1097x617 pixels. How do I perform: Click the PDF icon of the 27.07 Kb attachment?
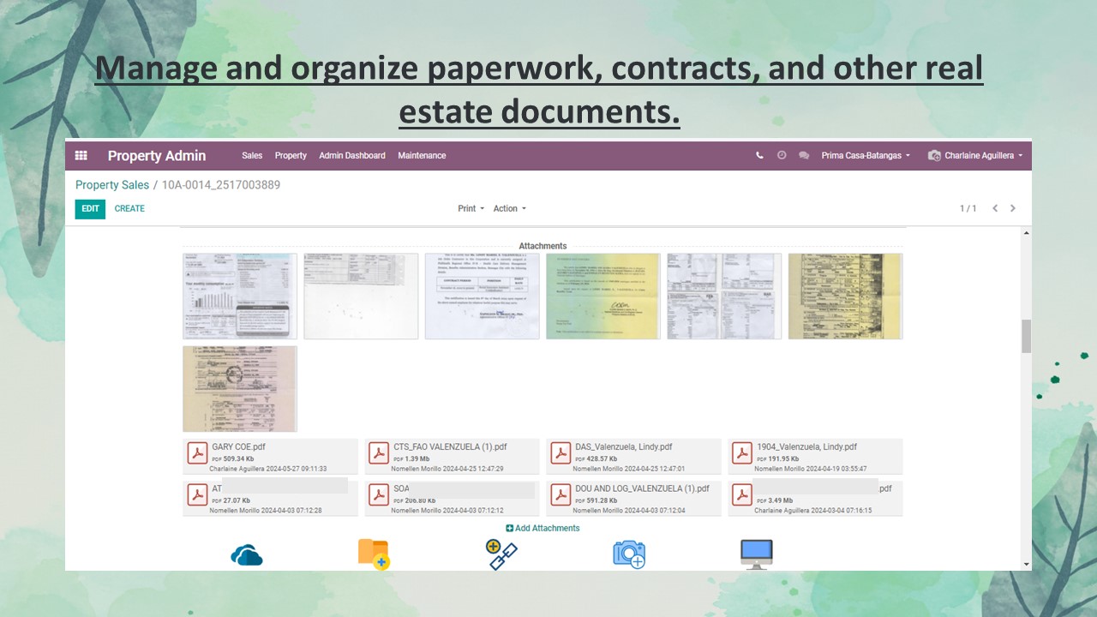click(198, 495)
